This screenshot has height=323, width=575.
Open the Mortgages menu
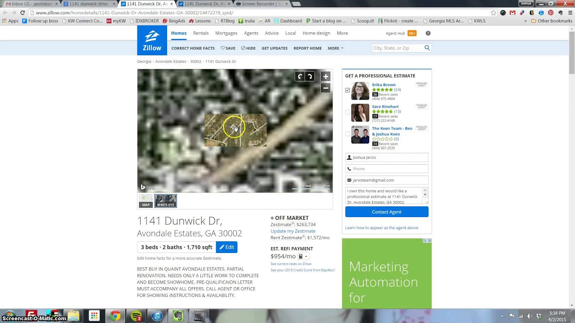click(226, 33)
